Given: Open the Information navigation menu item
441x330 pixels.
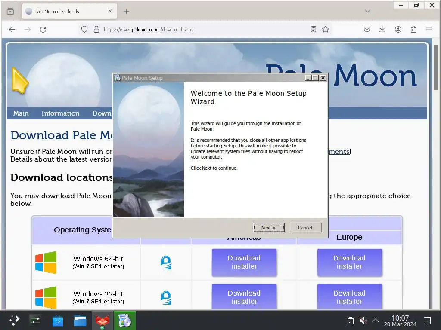Looking at the screenshot, I should point(60,113).
